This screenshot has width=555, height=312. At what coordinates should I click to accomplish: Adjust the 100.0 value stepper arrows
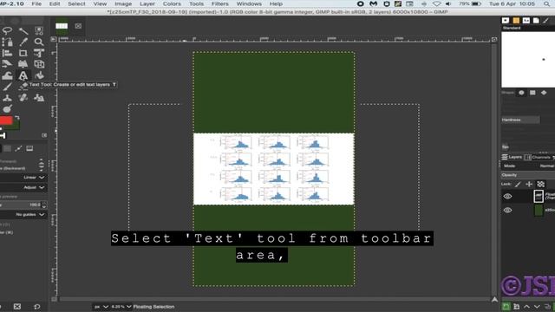(x=44, y=205)
